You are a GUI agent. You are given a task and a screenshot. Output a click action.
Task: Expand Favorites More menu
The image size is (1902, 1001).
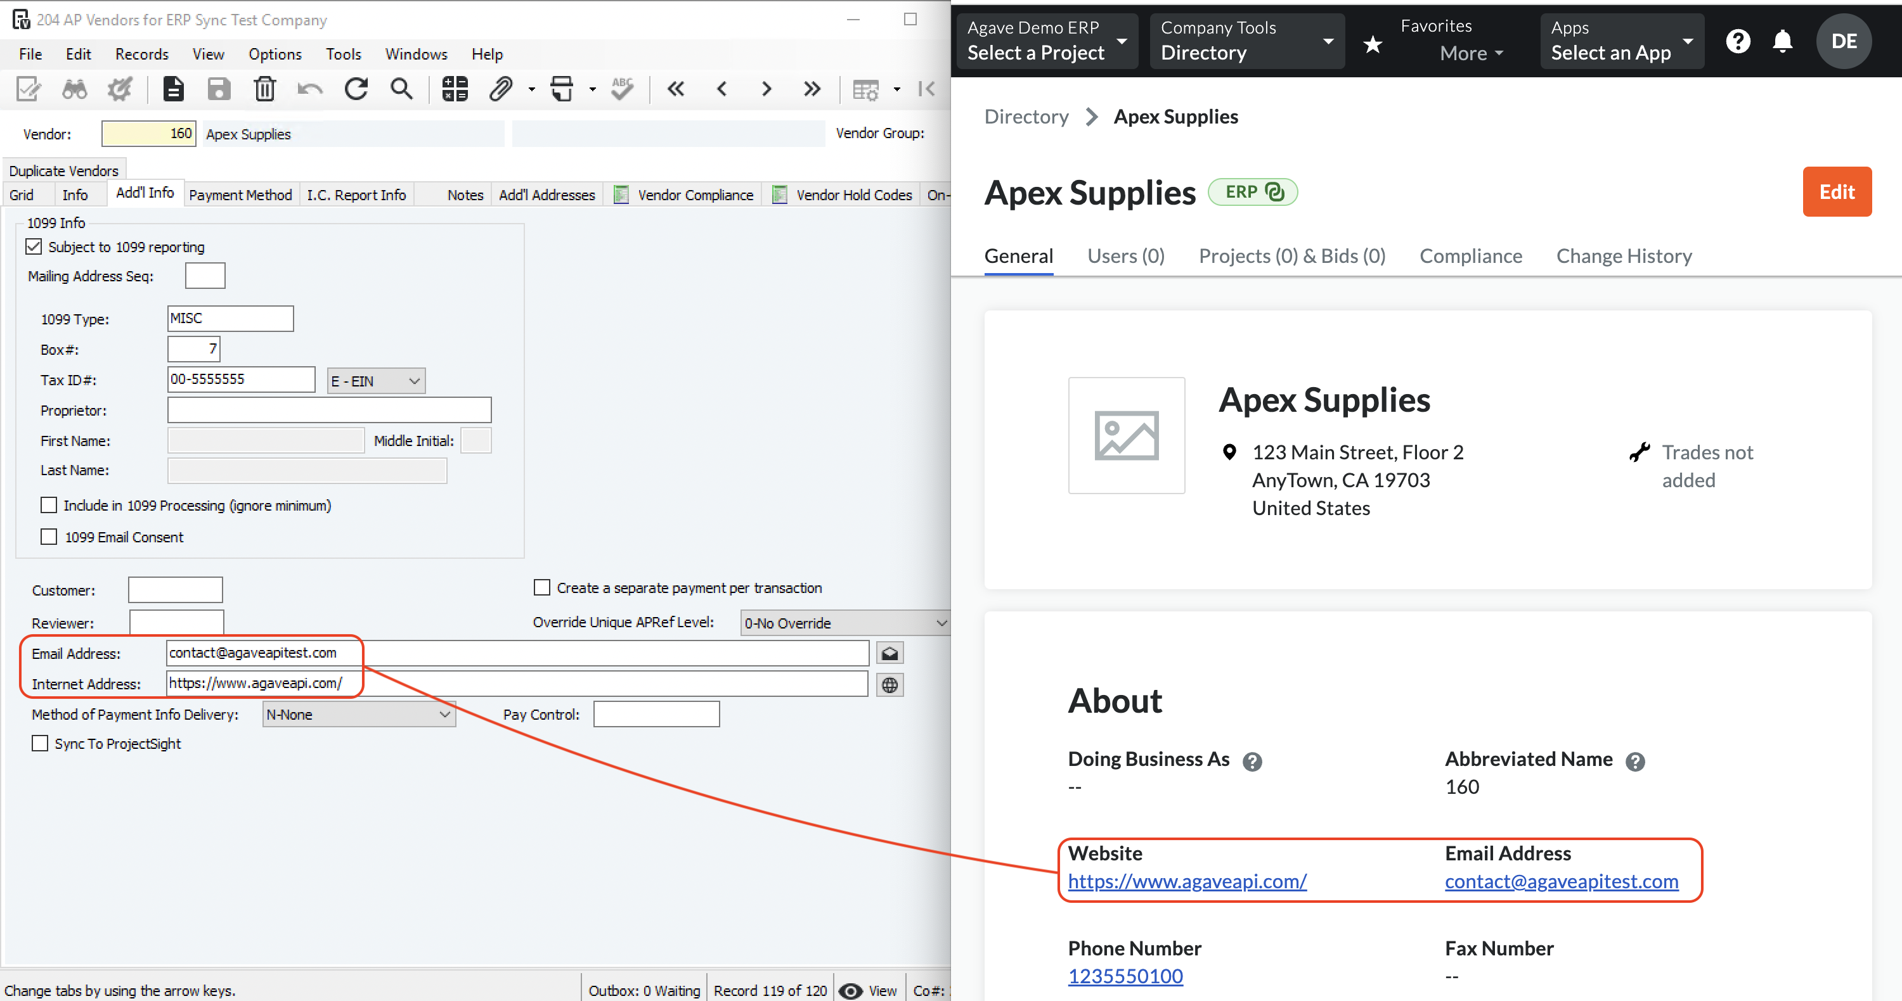[x=1471, y=53]
